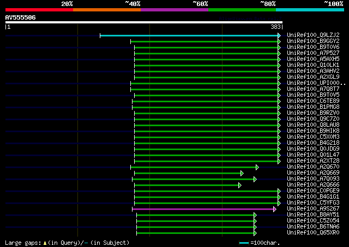Select the UniRef100_B6TNA6 subject
This screenshot has height=247, width=349.
pos(313,227)
